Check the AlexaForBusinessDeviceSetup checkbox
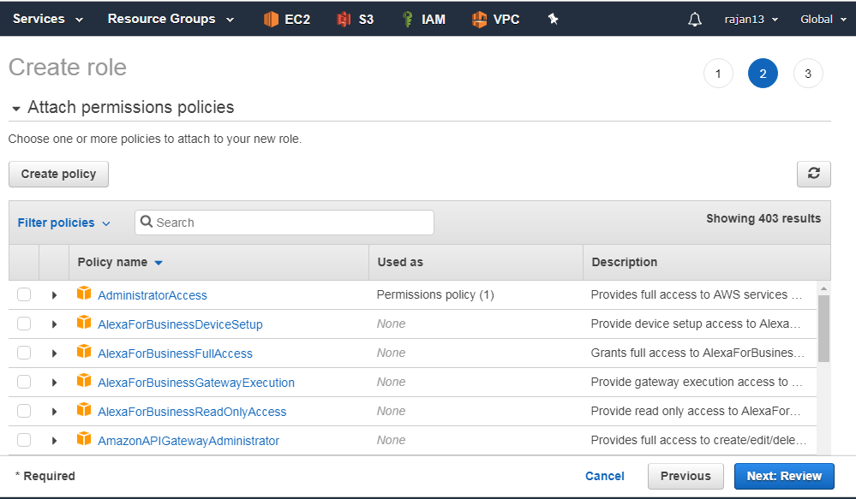856x499 pixels. pyautogui.click(x=24, y=324)
